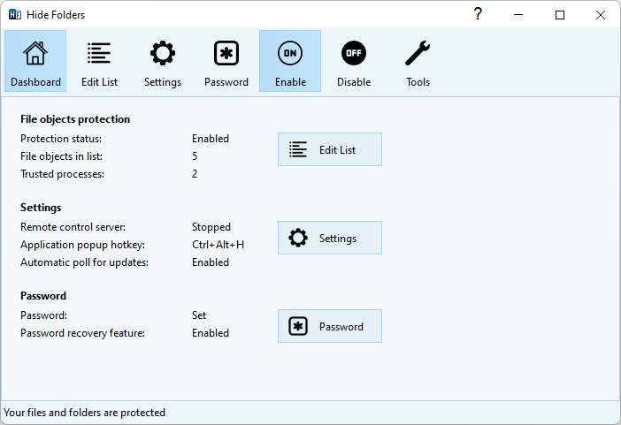Click the Settings button beside remote control

330,238
